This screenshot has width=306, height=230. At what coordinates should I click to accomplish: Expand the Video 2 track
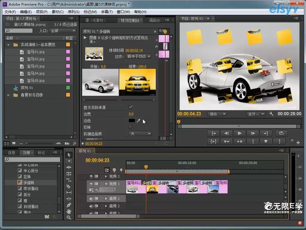tap(106, 176)
